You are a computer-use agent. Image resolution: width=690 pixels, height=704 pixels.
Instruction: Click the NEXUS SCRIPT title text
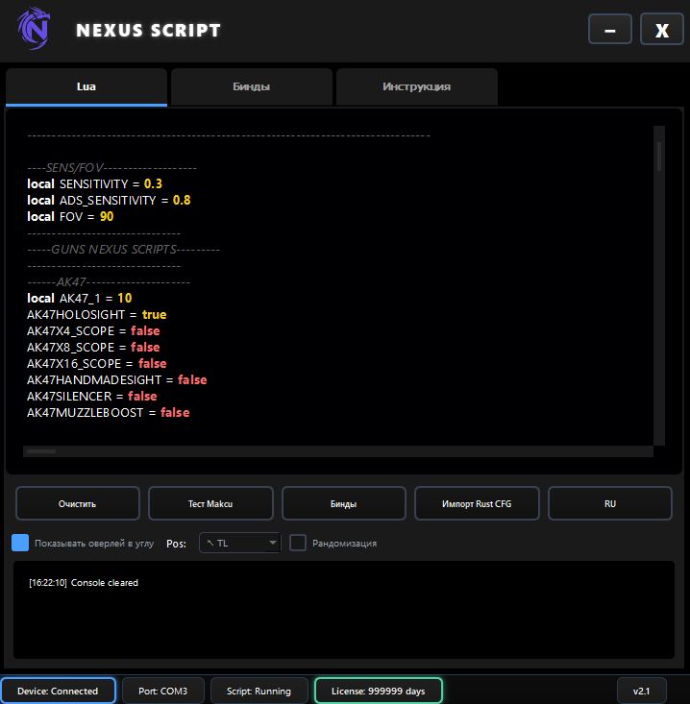click(x=148, y=30)
